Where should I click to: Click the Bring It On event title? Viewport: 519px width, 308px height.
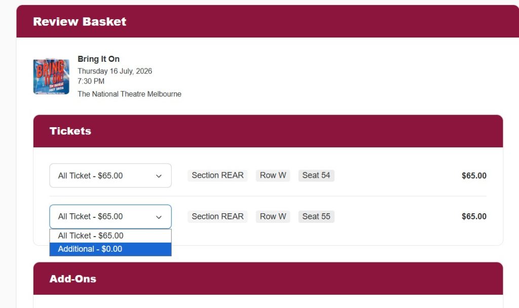[99, 59]
